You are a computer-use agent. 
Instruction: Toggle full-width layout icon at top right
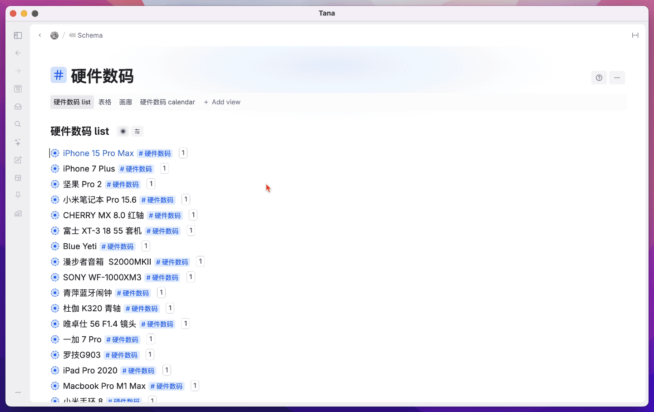[635, 35]
